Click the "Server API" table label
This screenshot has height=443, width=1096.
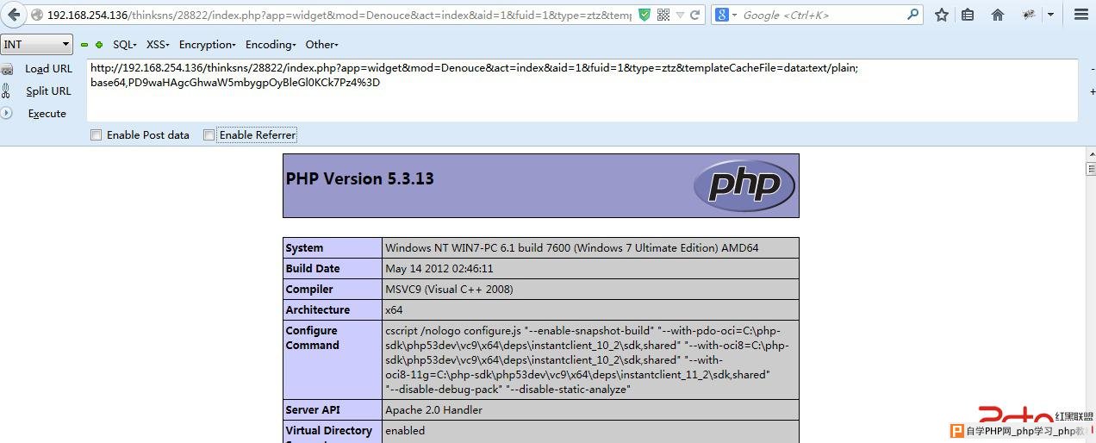[314, 410]
